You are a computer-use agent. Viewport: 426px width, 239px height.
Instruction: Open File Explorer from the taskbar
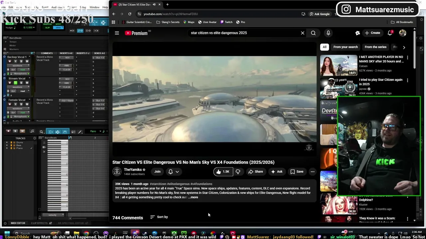tap(77, 233)
